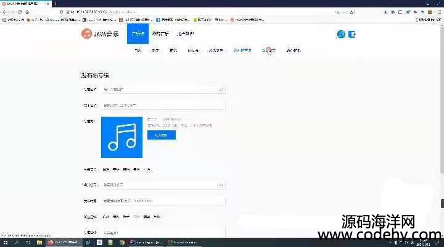
Task: Select the highlighted blue music hall tab
Action: click(x=138, y=34)
